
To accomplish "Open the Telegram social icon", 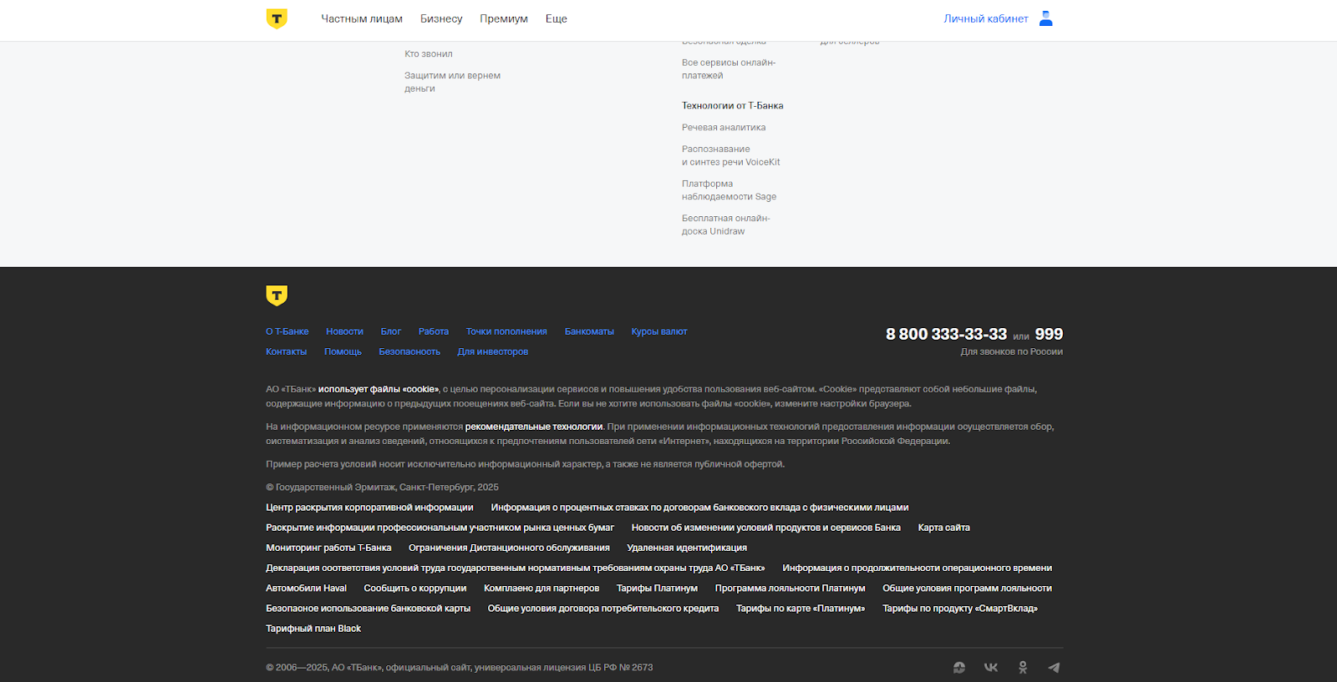I will coord(1054,668).
